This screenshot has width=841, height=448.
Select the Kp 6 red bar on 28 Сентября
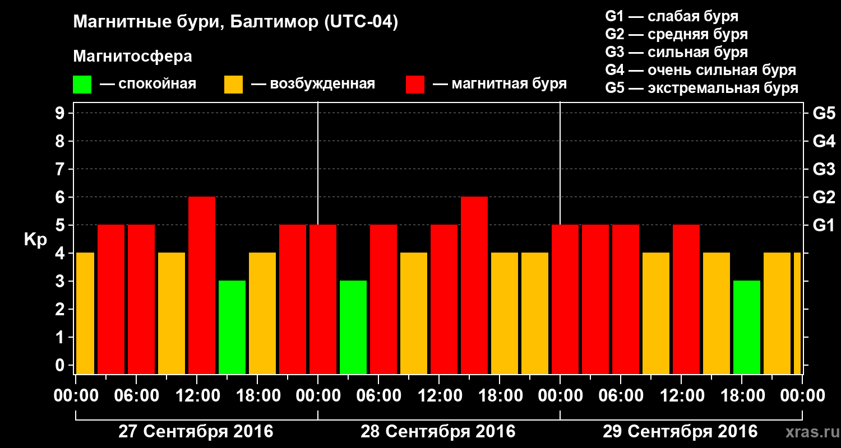point(474,286)
